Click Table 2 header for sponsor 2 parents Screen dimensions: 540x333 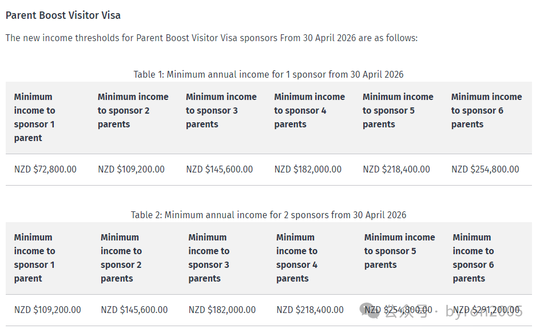[x=121, y=258]
